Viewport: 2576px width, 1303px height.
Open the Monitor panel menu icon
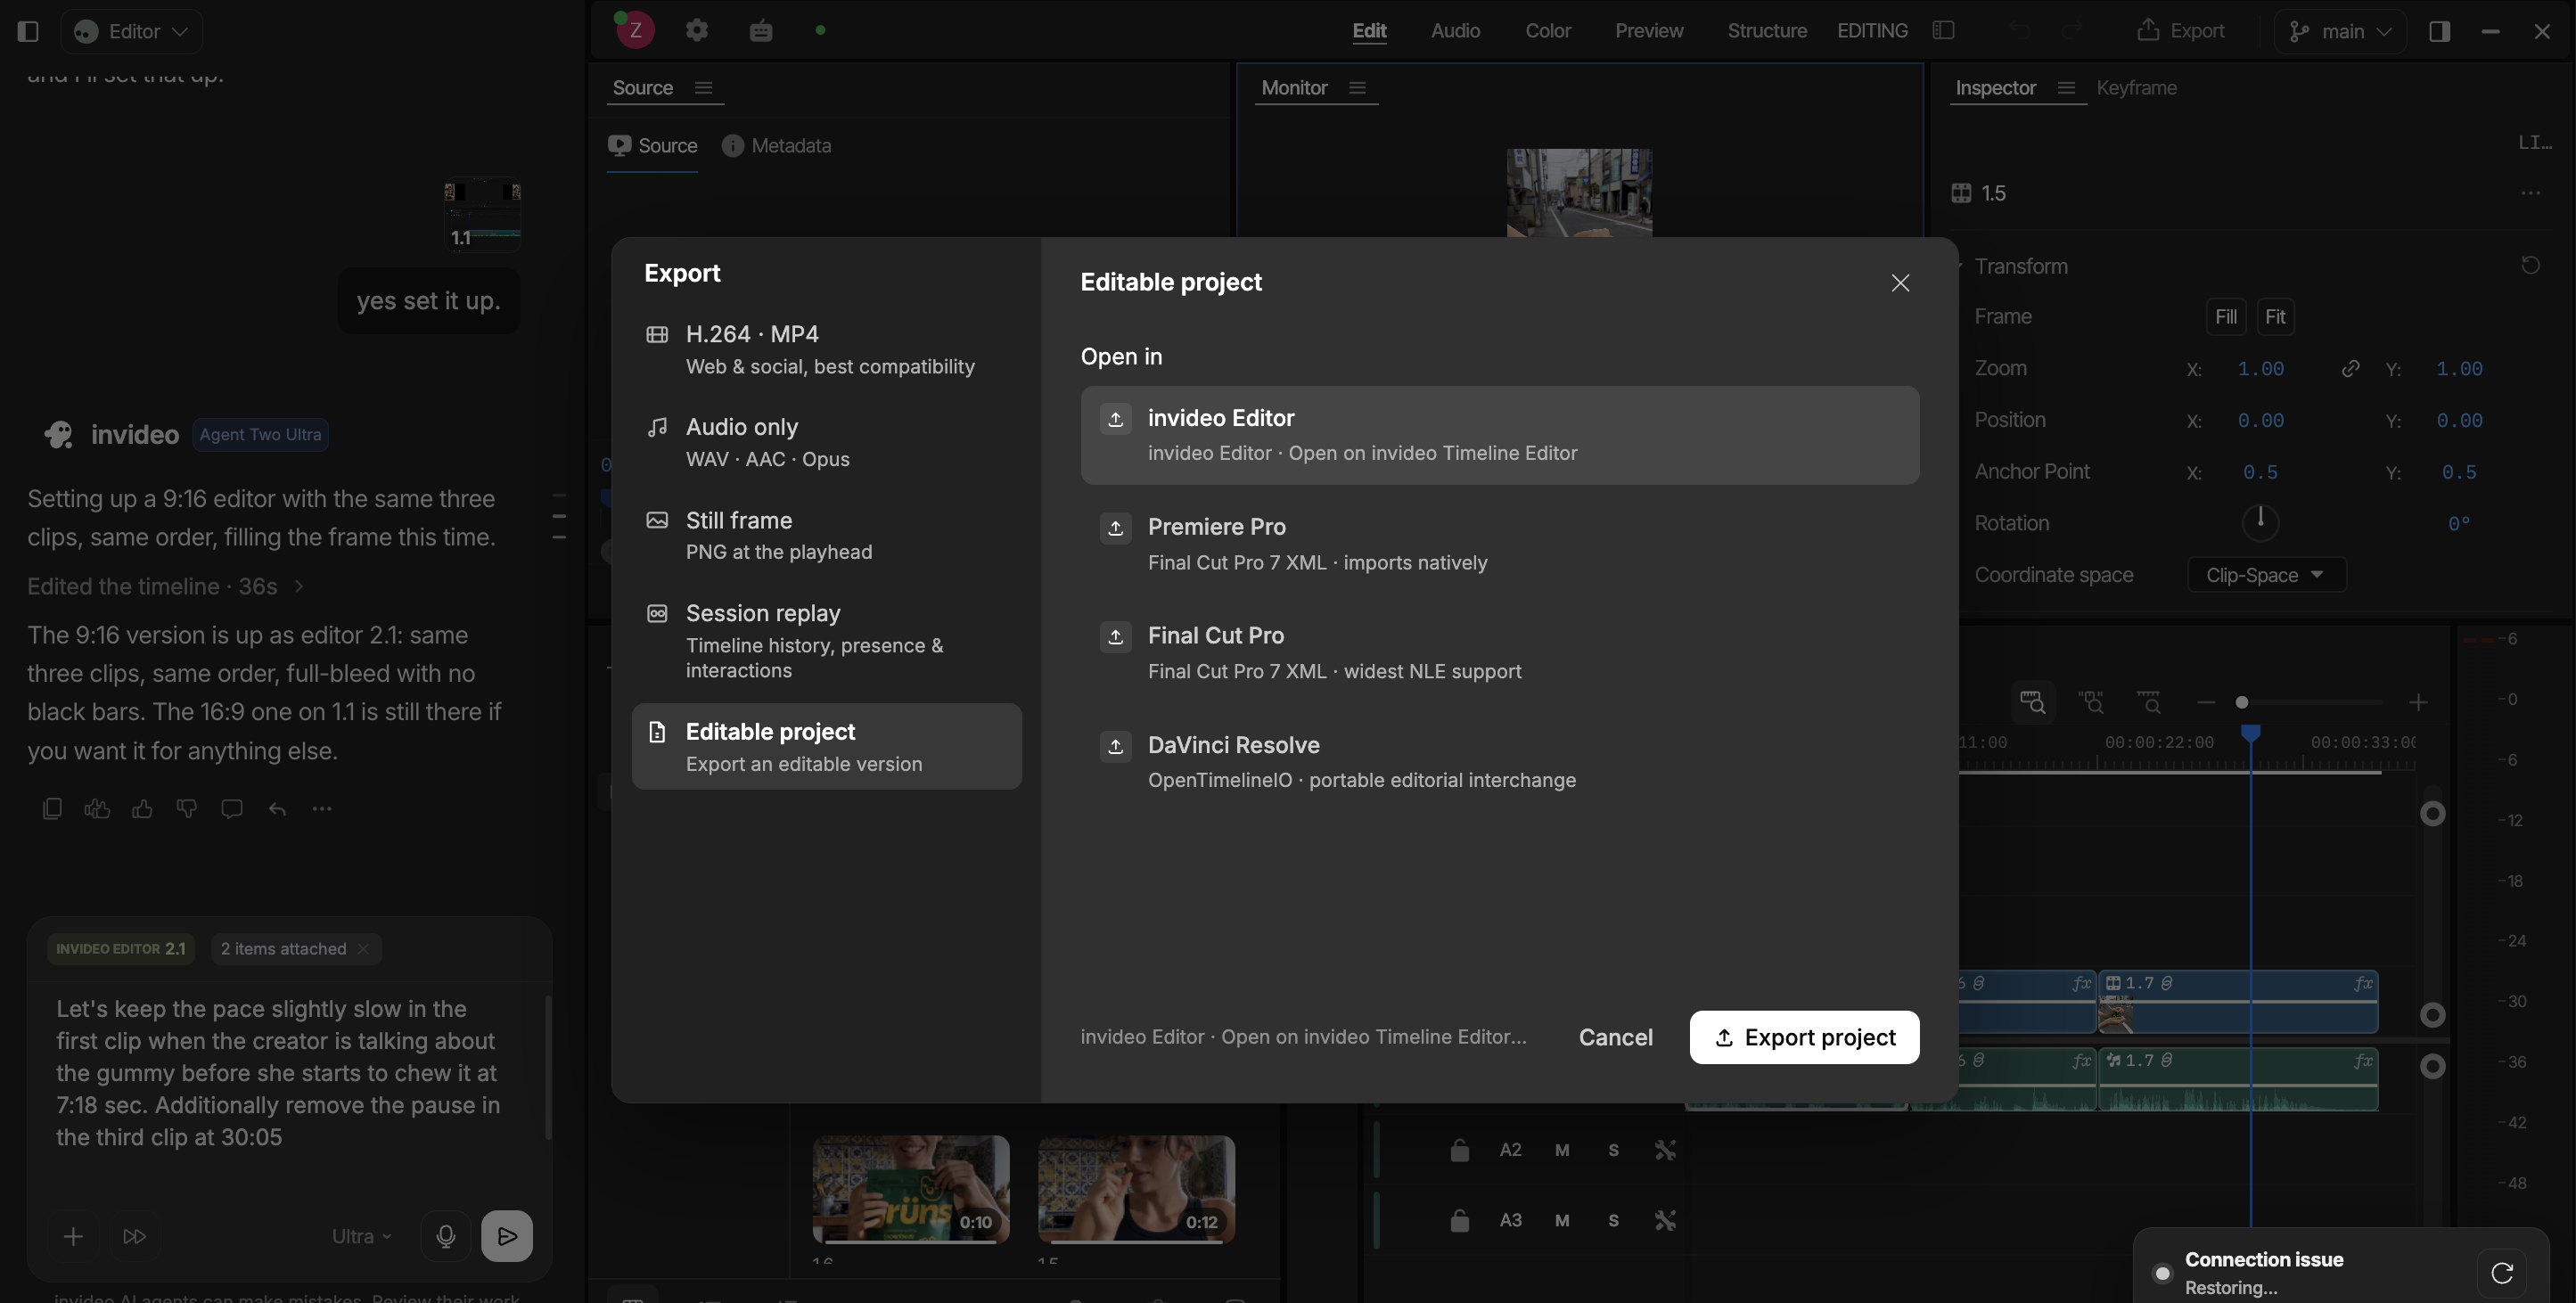point(1357,88)
